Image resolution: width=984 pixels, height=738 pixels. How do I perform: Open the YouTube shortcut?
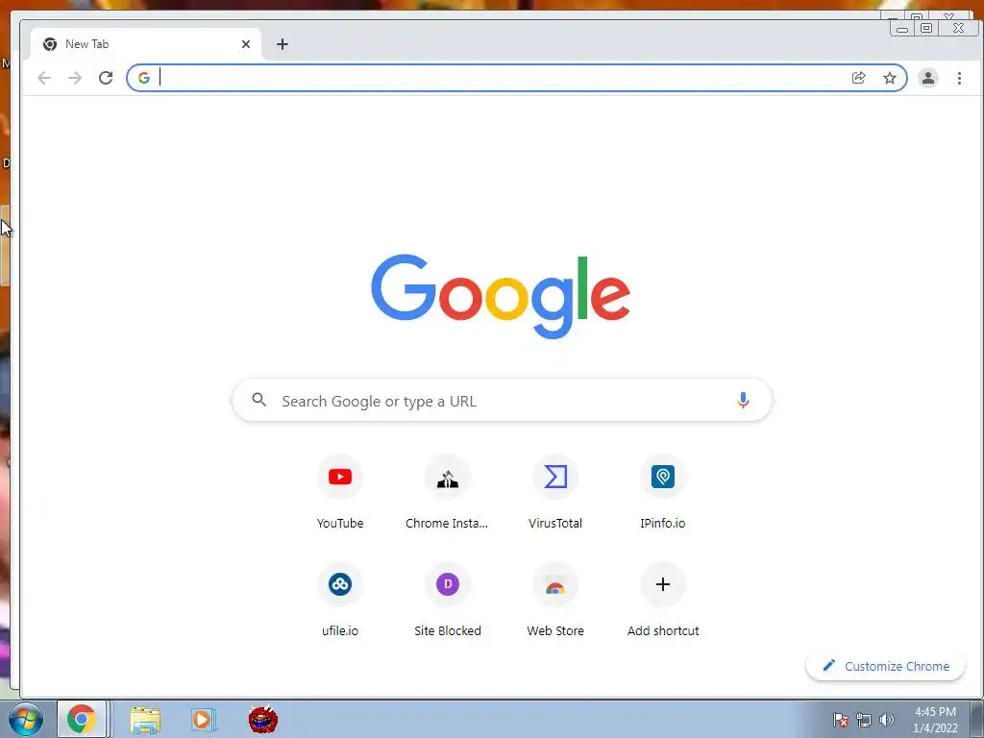pyautogui.click(x=340, y=493)
